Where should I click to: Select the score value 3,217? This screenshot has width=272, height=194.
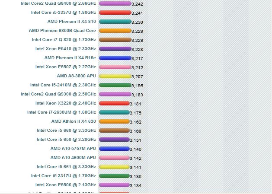tap(137, 59)
